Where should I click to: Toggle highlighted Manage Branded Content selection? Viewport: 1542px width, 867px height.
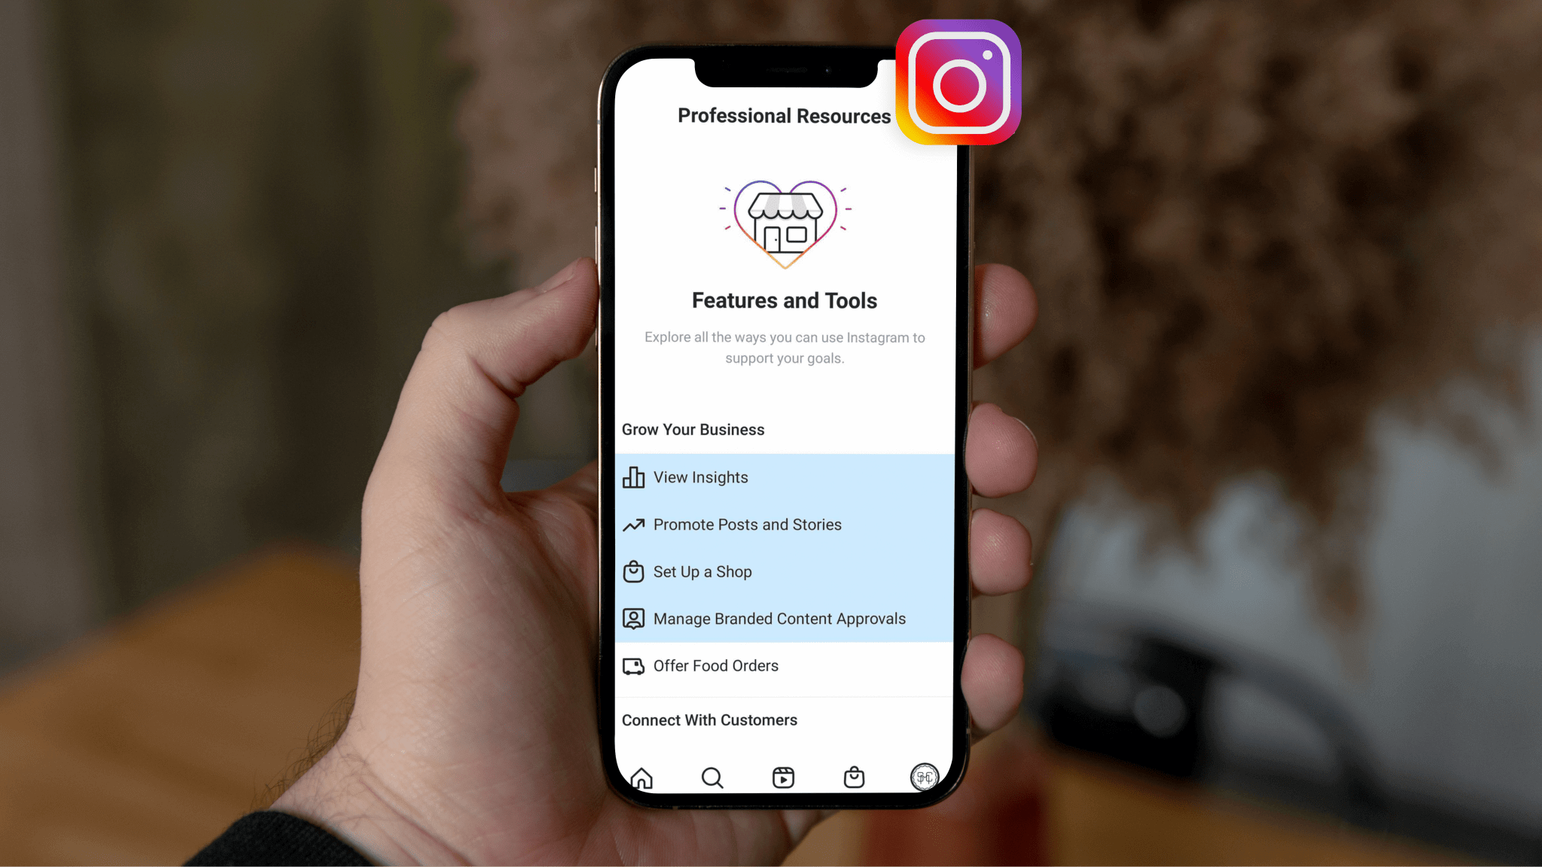click(x=779, y=618)
